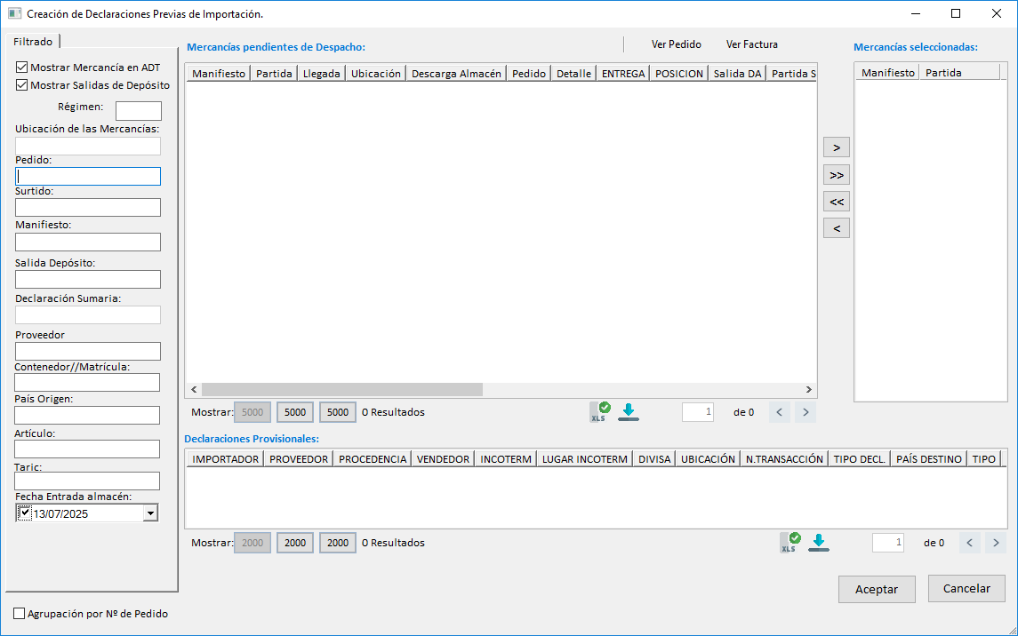Open Ver Pedido

[676, 44]
